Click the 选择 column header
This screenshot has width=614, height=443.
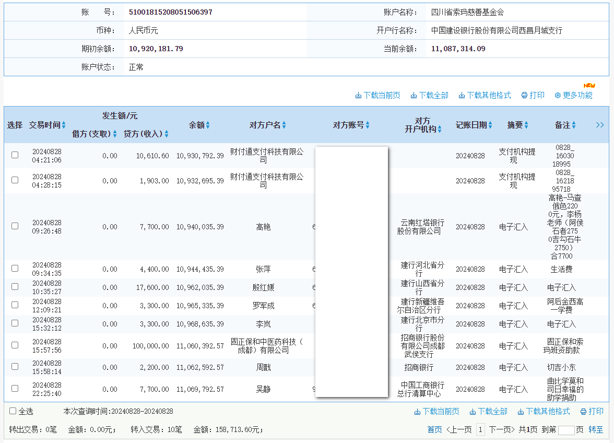(x=15, y=125)
